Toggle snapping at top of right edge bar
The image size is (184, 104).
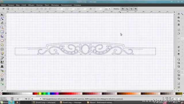pyautogui.click(x=182, y=14)
